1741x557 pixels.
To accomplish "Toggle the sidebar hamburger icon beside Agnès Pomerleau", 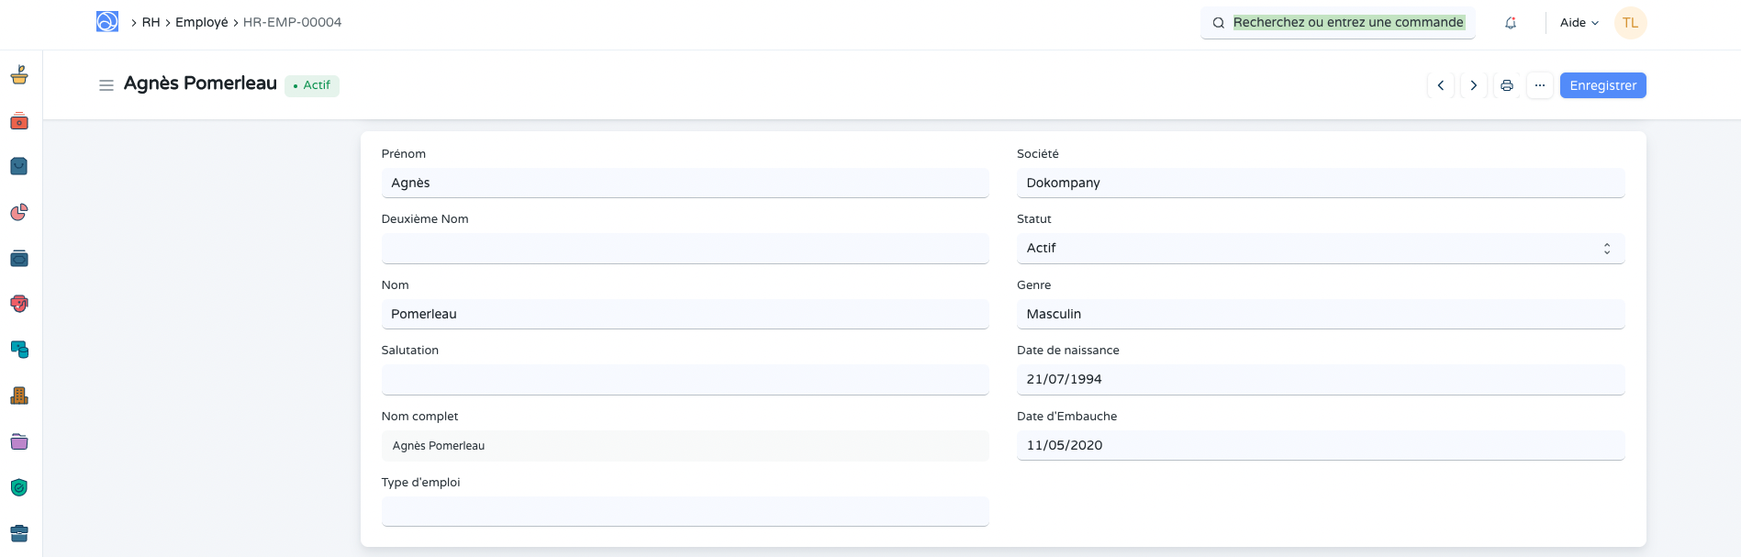I will click(106, 85).
